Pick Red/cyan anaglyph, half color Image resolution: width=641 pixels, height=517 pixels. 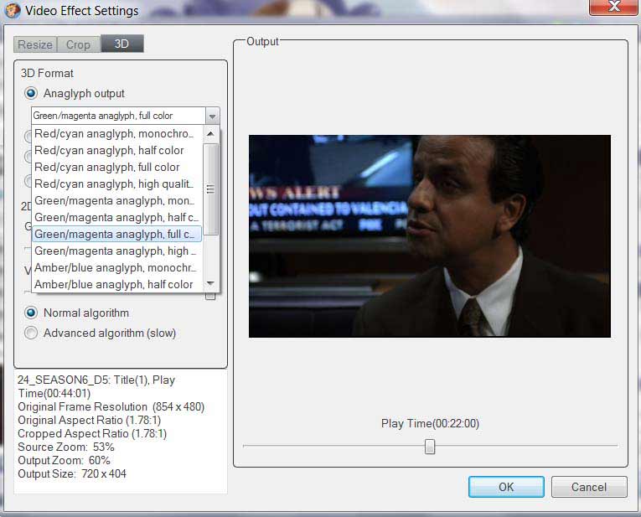point(117,150)
